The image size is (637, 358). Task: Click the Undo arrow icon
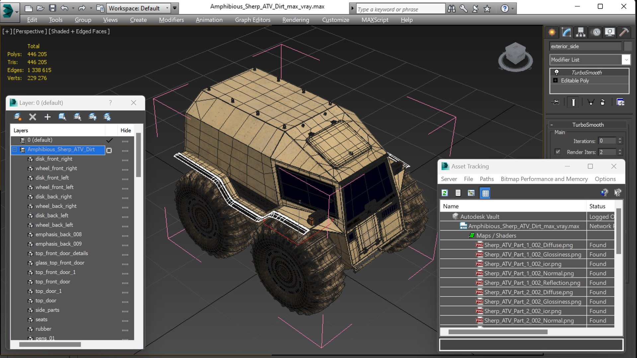click(65, 8)
